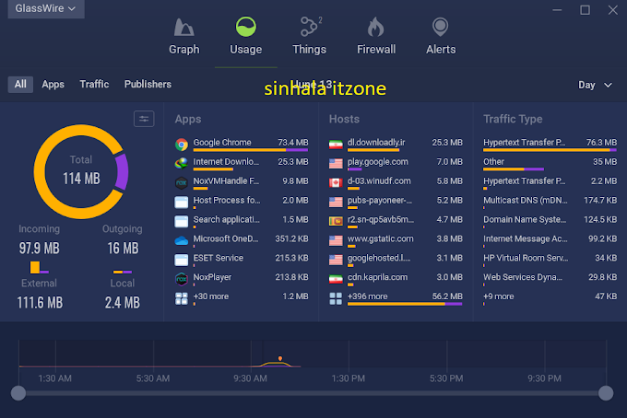
Task: Click the Domain Name System traffic row
Action: pyautogui.click(x=550, y=221)
